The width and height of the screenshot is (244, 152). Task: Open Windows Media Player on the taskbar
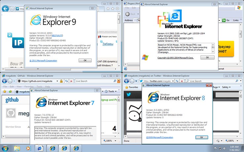click(28, 148)
